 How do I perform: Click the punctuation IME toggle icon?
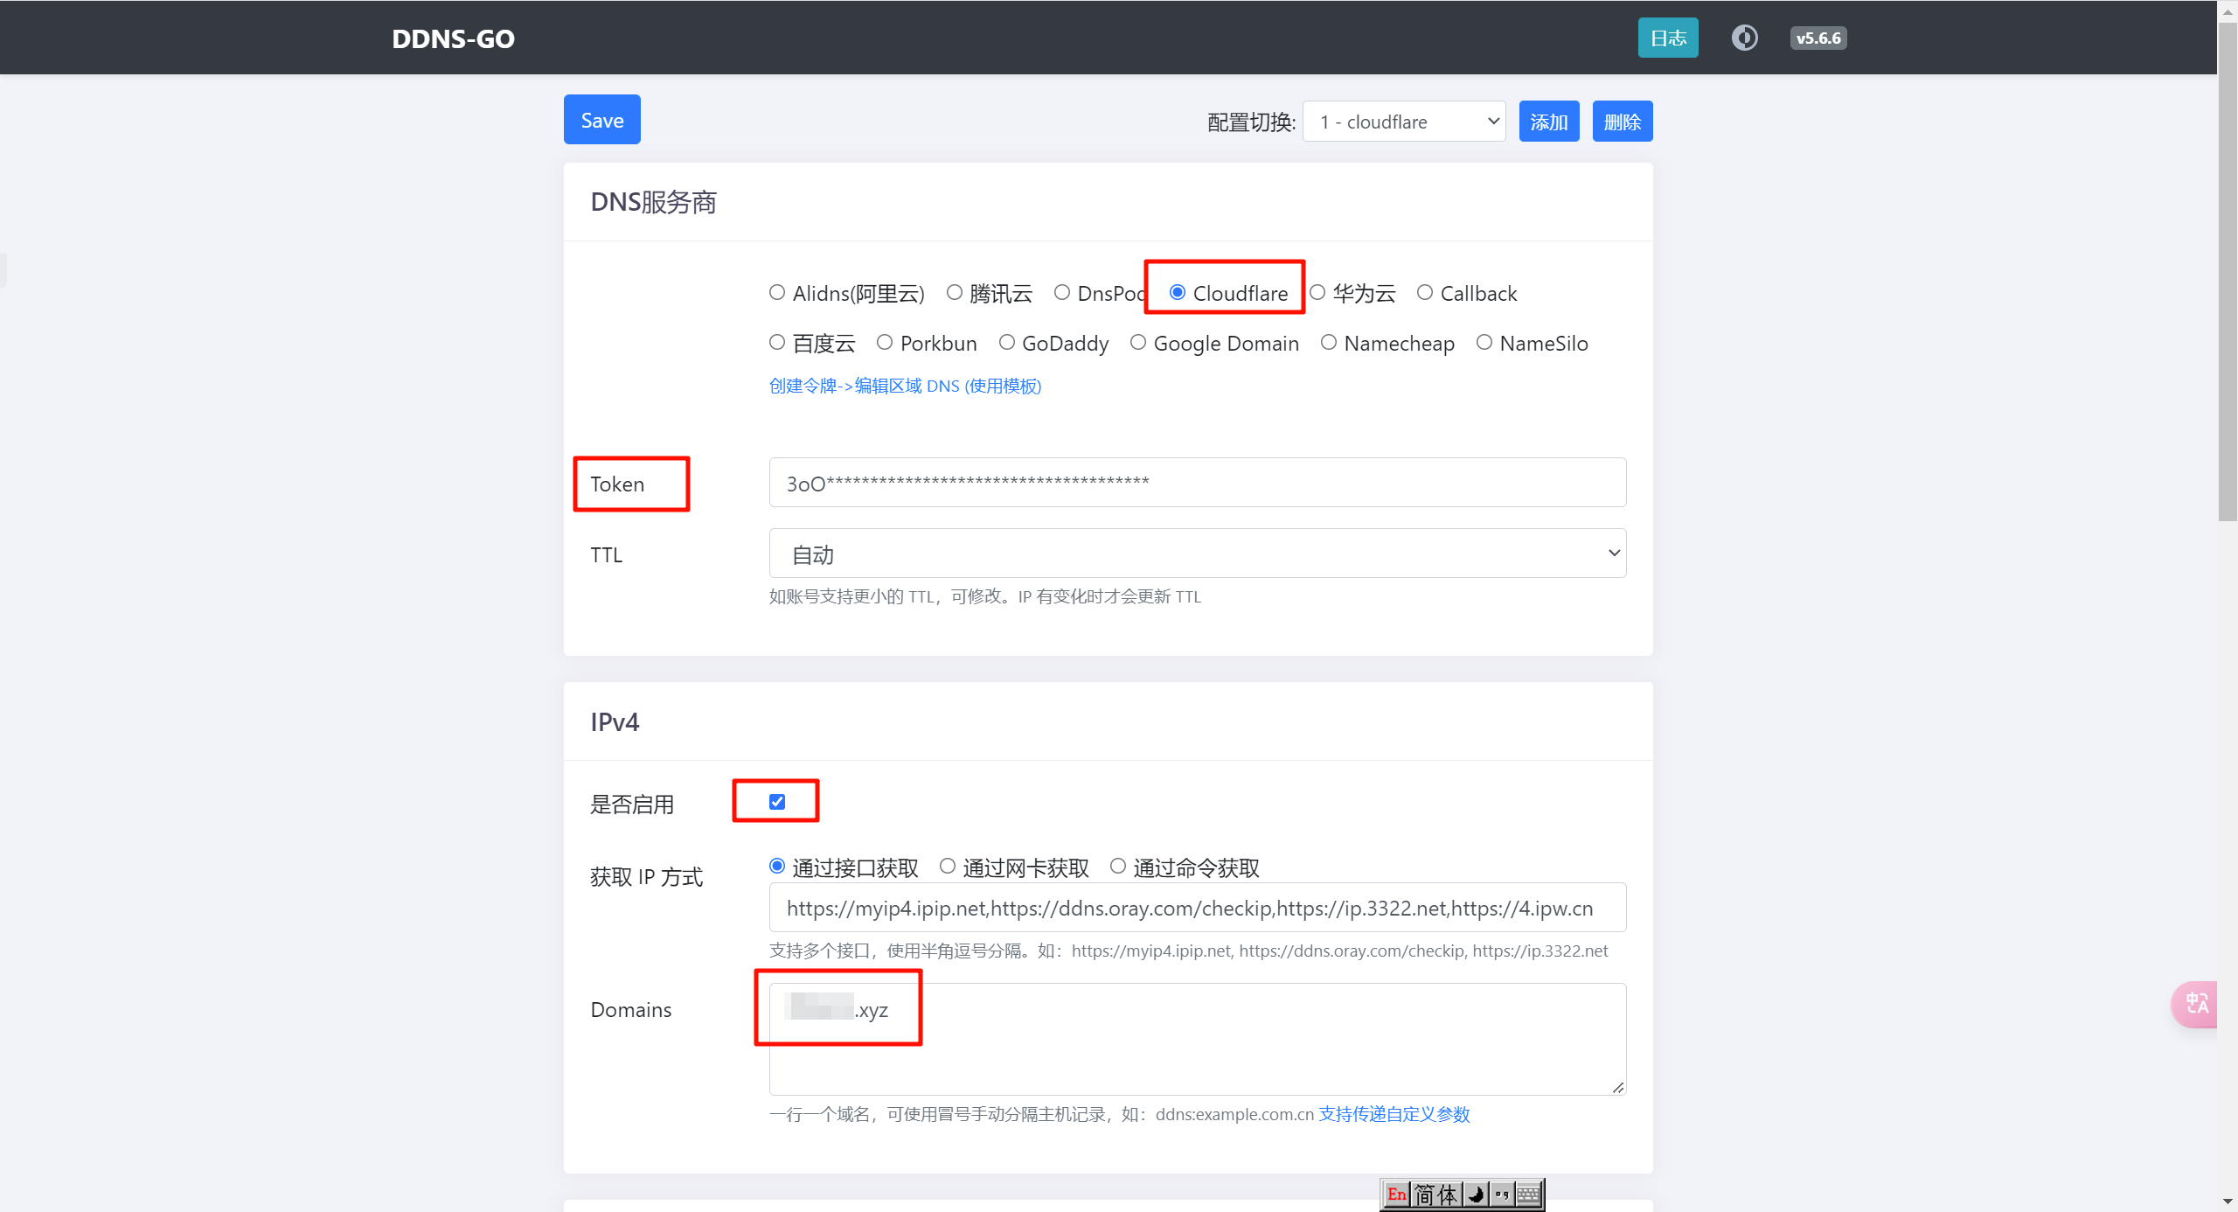pyautogui.click(x=1503, y=1194)
